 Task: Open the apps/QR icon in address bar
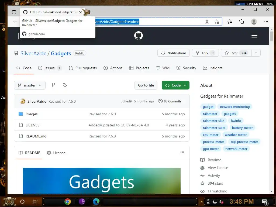tap(207, 22)
